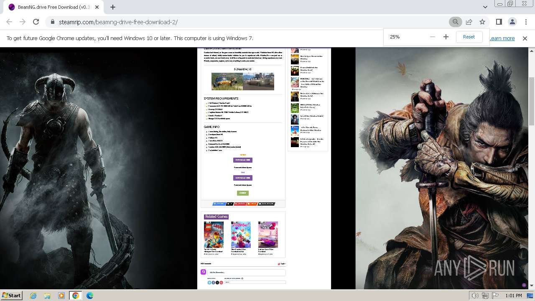Open the Chrome profile menu

coord(512,22)
